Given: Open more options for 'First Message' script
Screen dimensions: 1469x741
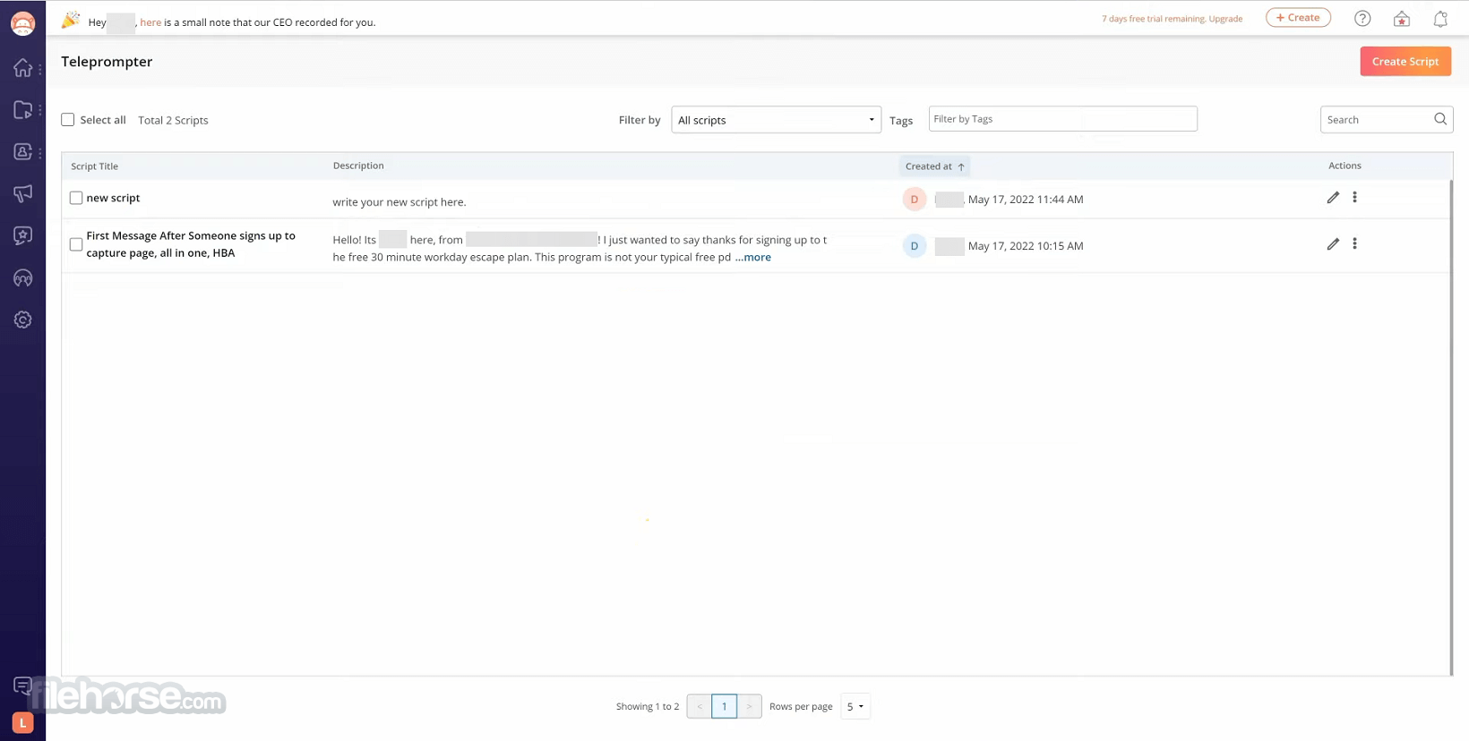Looking at the screenshot, I should (1354, 243).
